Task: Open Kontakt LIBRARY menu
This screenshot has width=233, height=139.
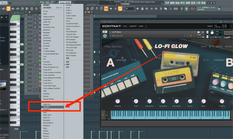Action: [133, 26]
